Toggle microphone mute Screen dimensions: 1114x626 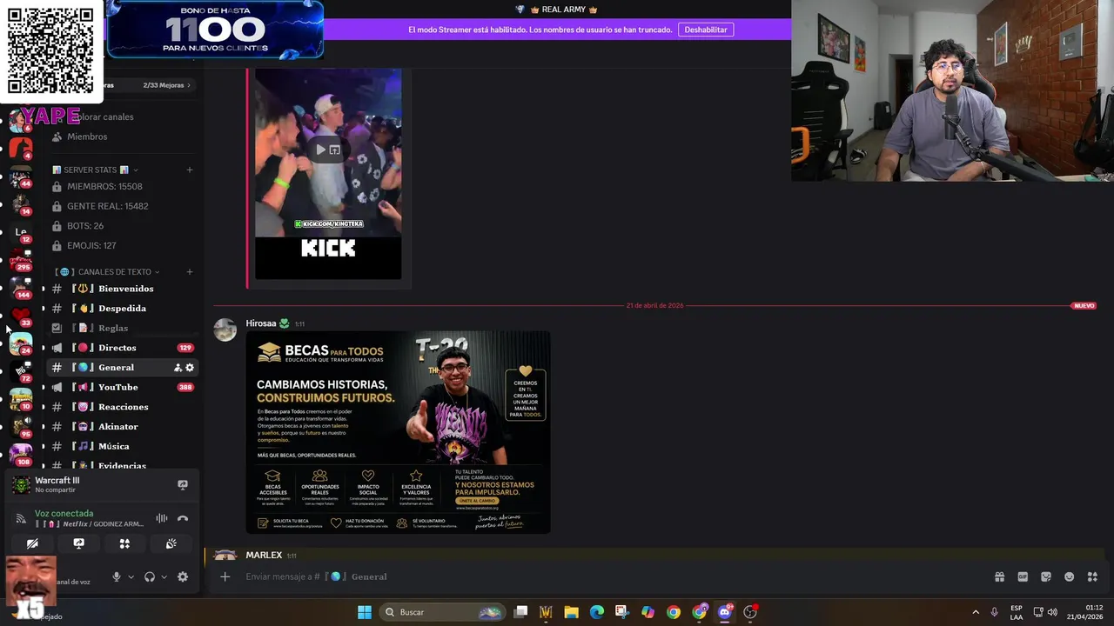[116, 576]
